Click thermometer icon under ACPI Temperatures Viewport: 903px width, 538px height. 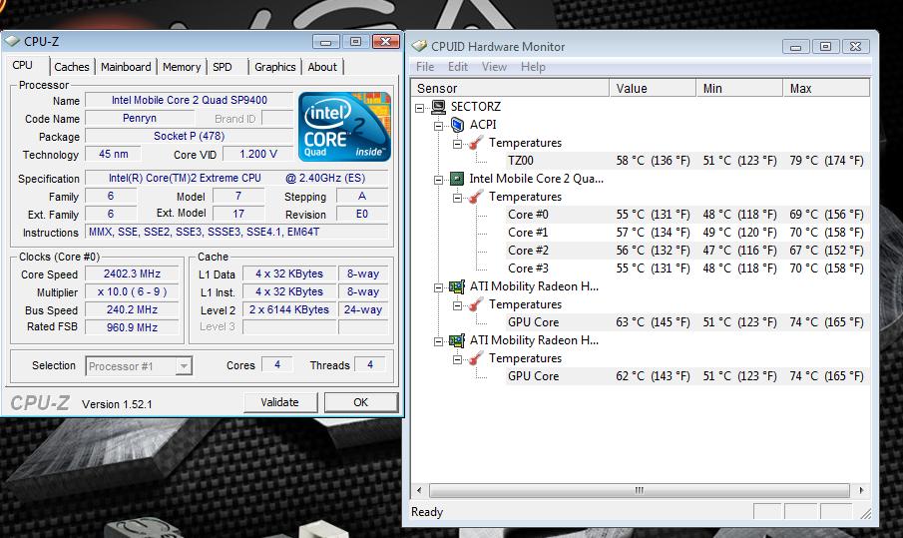pyautogui.click(x=476, y=143)
